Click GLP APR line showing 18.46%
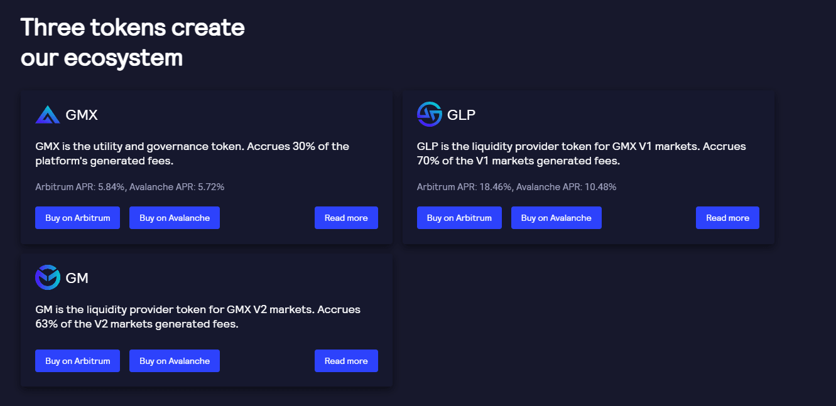 pyautogui.click(x=517, y=187)
